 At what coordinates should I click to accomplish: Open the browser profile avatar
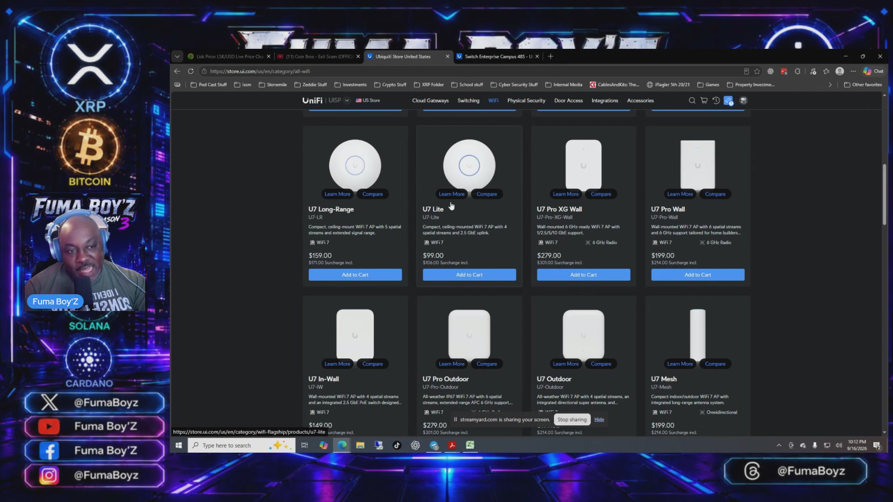[840, 71]
